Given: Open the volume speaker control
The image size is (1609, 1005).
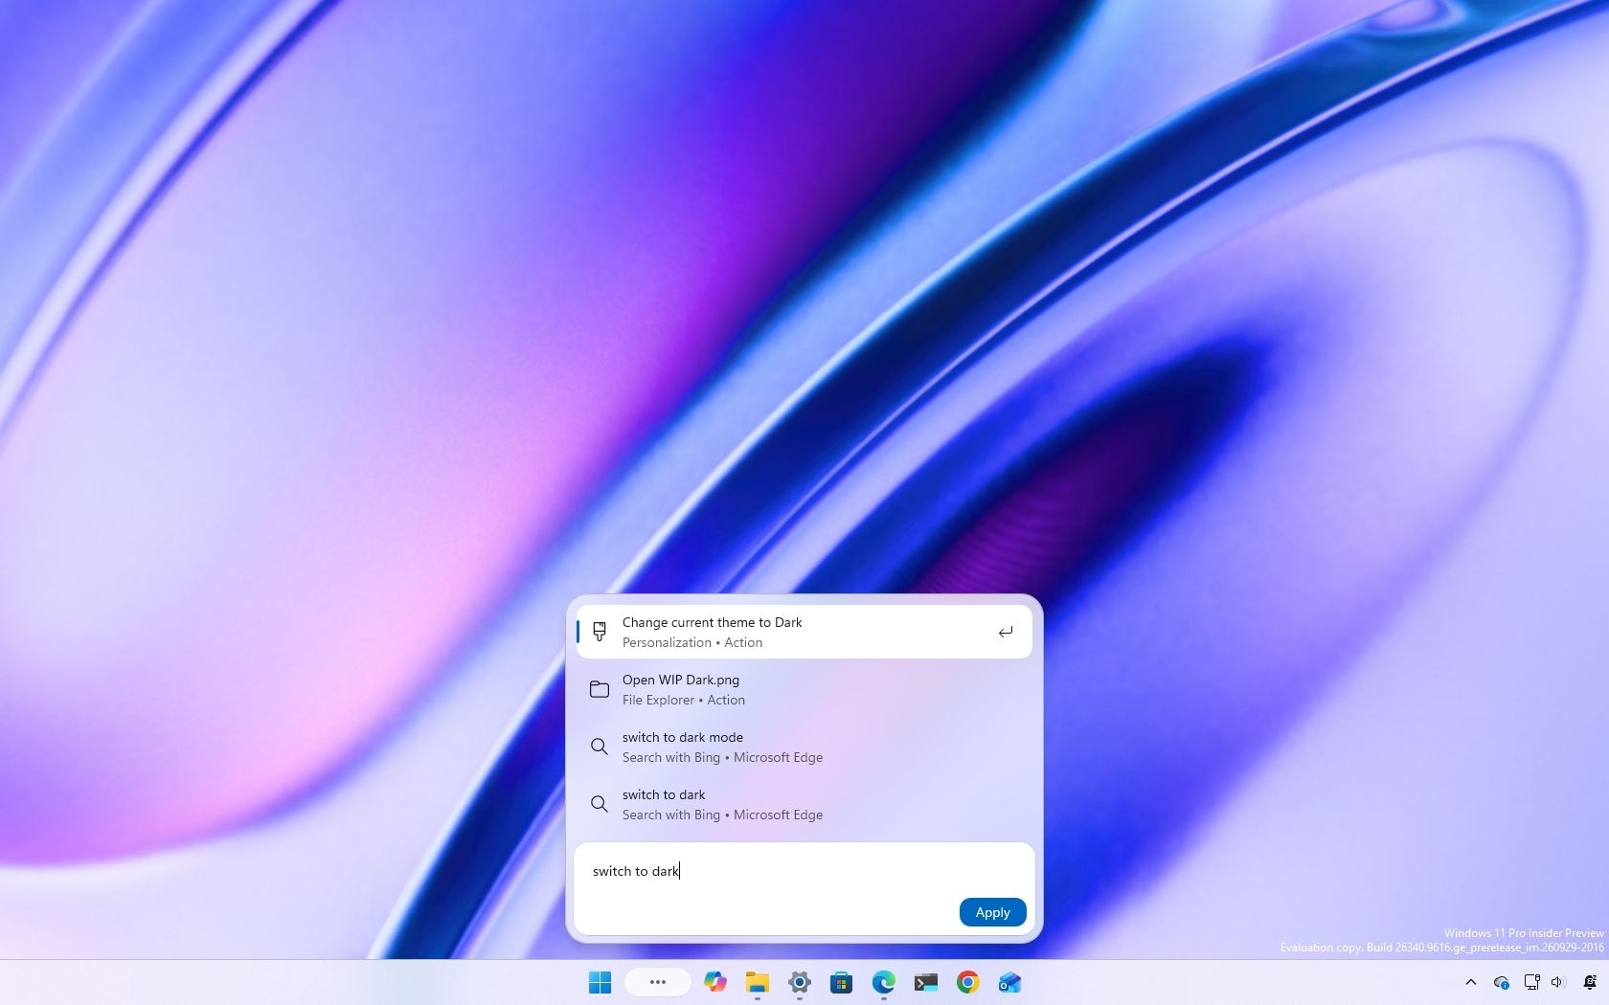Looking at the screenshot, I should tap(1558, 982).
